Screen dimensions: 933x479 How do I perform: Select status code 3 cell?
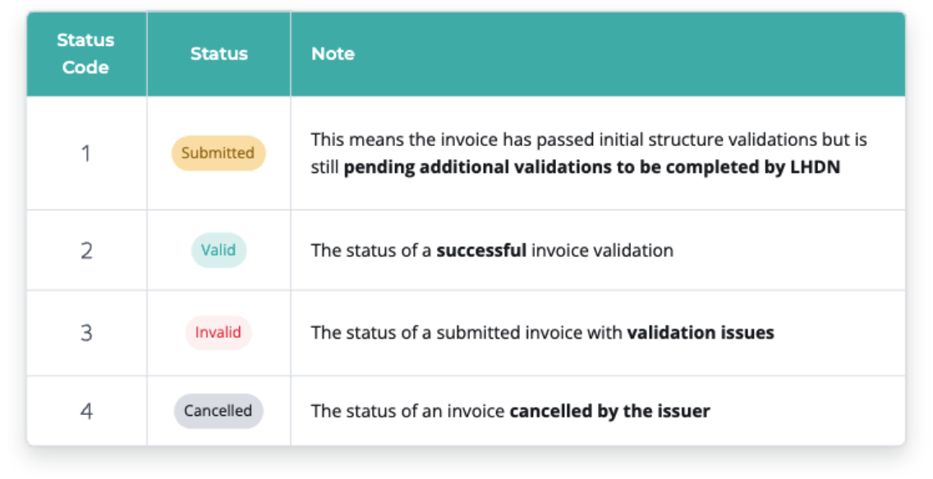(86, 333)
